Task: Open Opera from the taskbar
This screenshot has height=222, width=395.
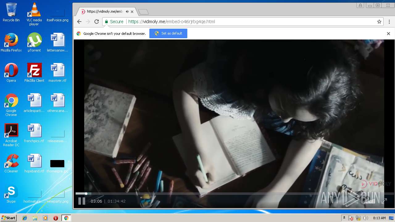Action: [x=56, y=218]
